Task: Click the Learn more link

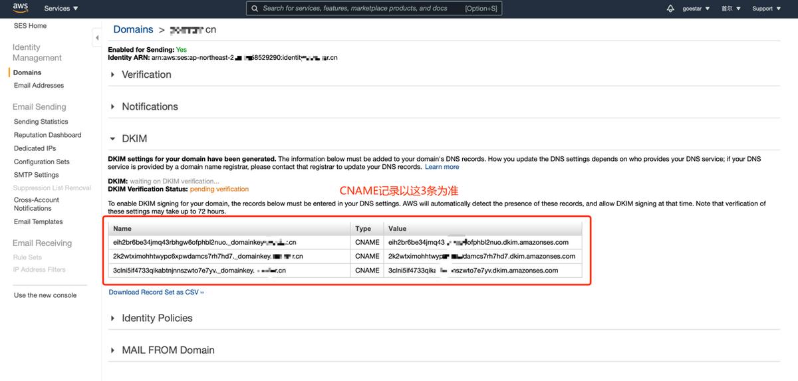Action: tap(442, 167)
